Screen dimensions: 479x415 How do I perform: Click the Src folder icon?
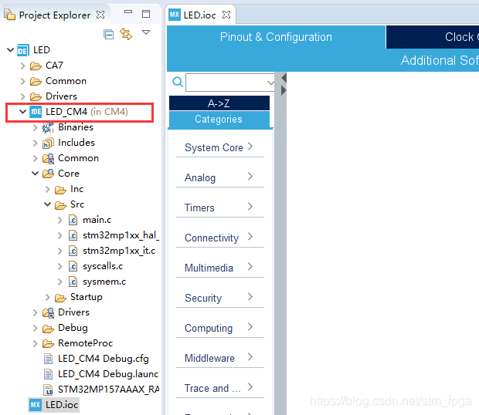point(60,205)
